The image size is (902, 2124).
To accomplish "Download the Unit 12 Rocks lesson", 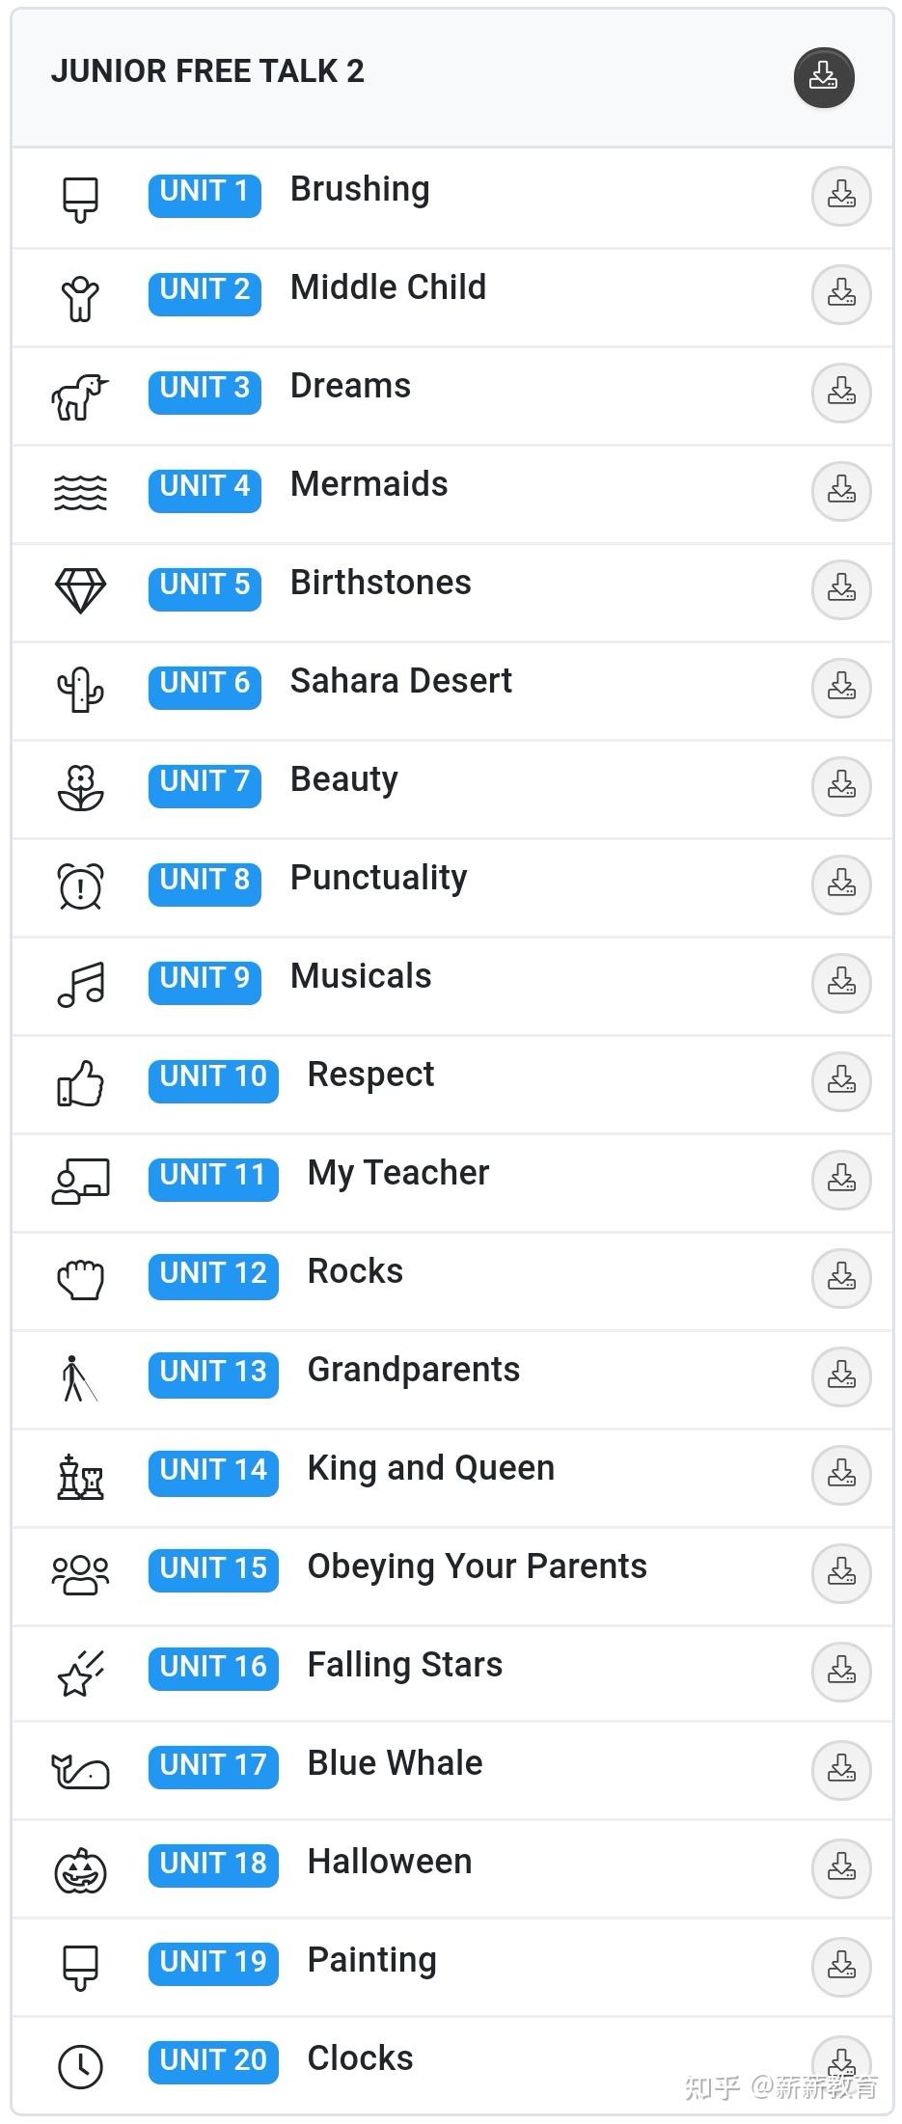I will [x=841, y=1278].
